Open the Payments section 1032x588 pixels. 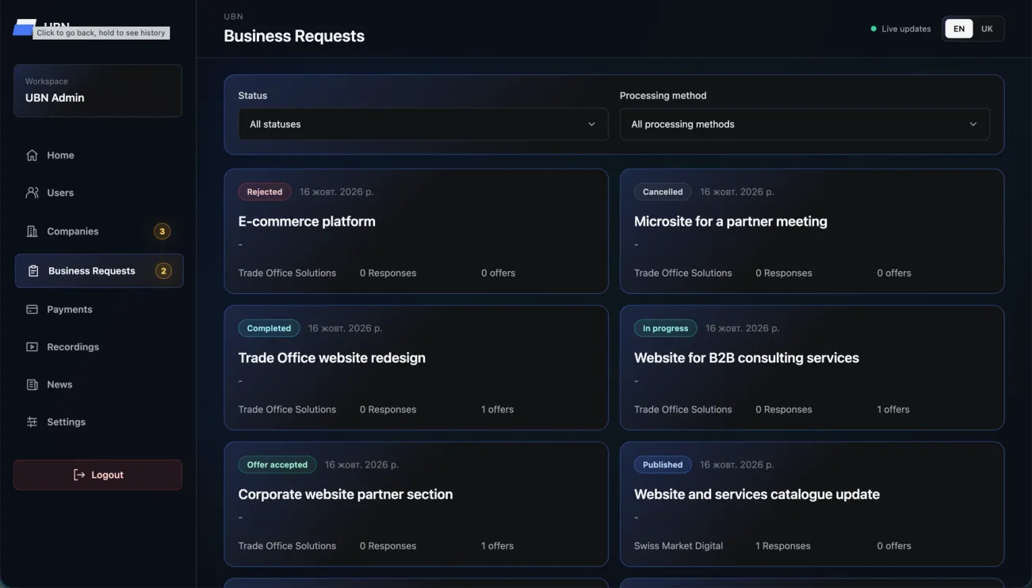coord(98,309)
